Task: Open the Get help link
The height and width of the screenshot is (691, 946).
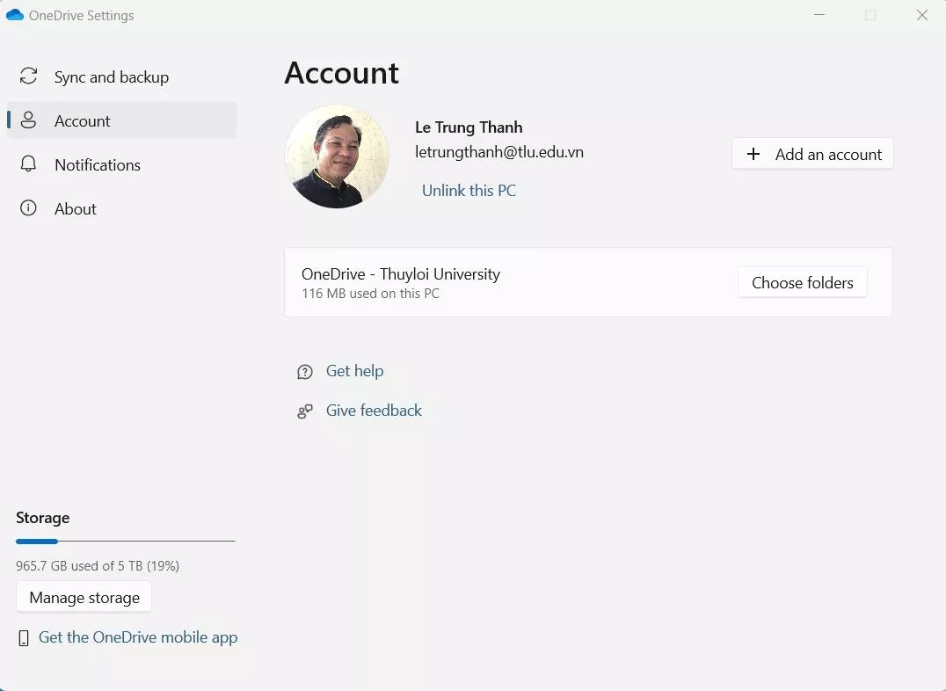Action: (x=355, y=371)
